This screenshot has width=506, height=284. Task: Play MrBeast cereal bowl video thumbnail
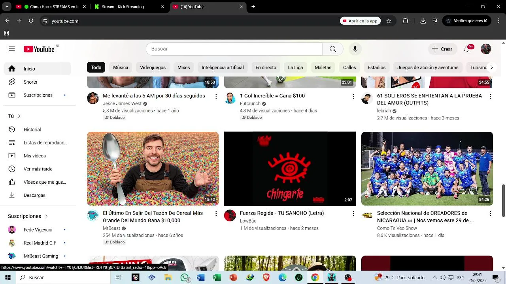coord(153,169)
